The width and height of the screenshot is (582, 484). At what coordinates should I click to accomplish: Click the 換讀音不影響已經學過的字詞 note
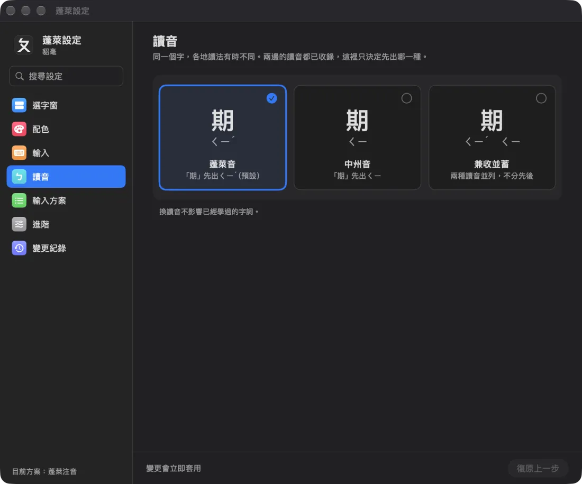point(210,212)
